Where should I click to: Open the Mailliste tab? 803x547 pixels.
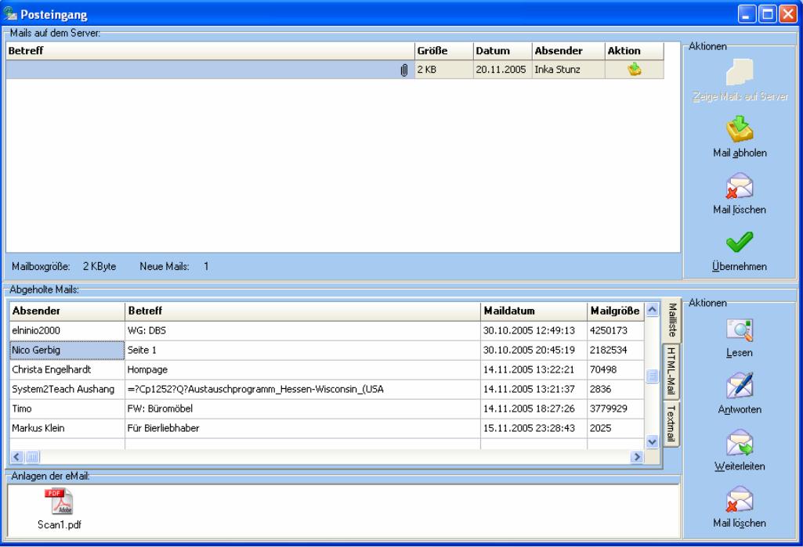(671, 322)
